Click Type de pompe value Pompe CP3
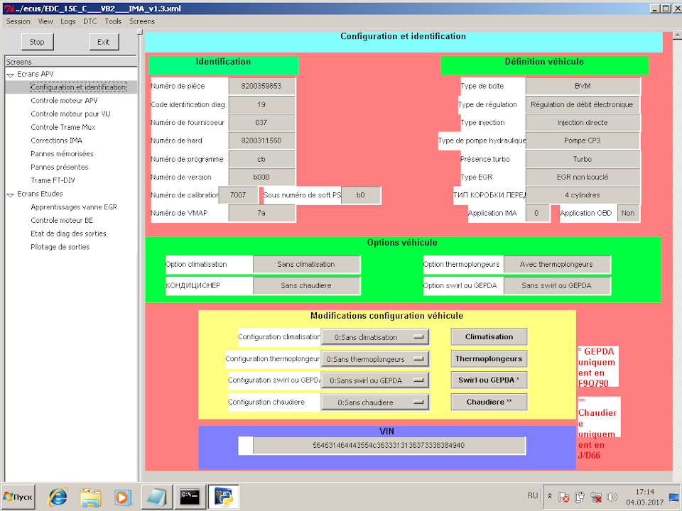682x511 pixels. pyautogui.click(x=583, y=141)
